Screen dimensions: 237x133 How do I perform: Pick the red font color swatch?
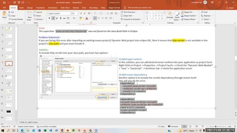[x=87, y=18]
